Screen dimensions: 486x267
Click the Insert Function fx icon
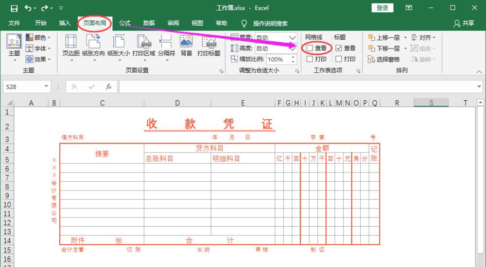[108, 87]
